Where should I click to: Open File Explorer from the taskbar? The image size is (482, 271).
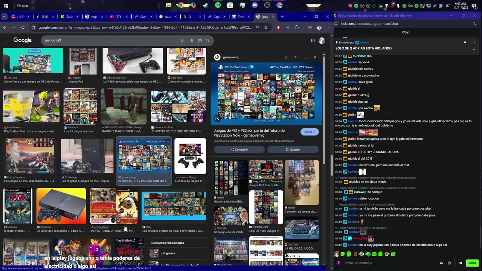point(169,5)
